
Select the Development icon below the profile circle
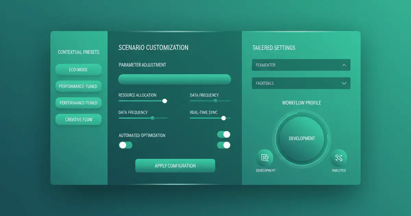pyautogui.click(x=265, y=157)
